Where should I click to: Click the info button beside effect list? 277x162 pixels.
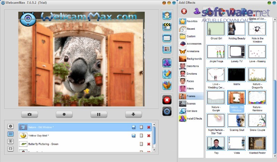pyautogui.click(x=10, y=126)
